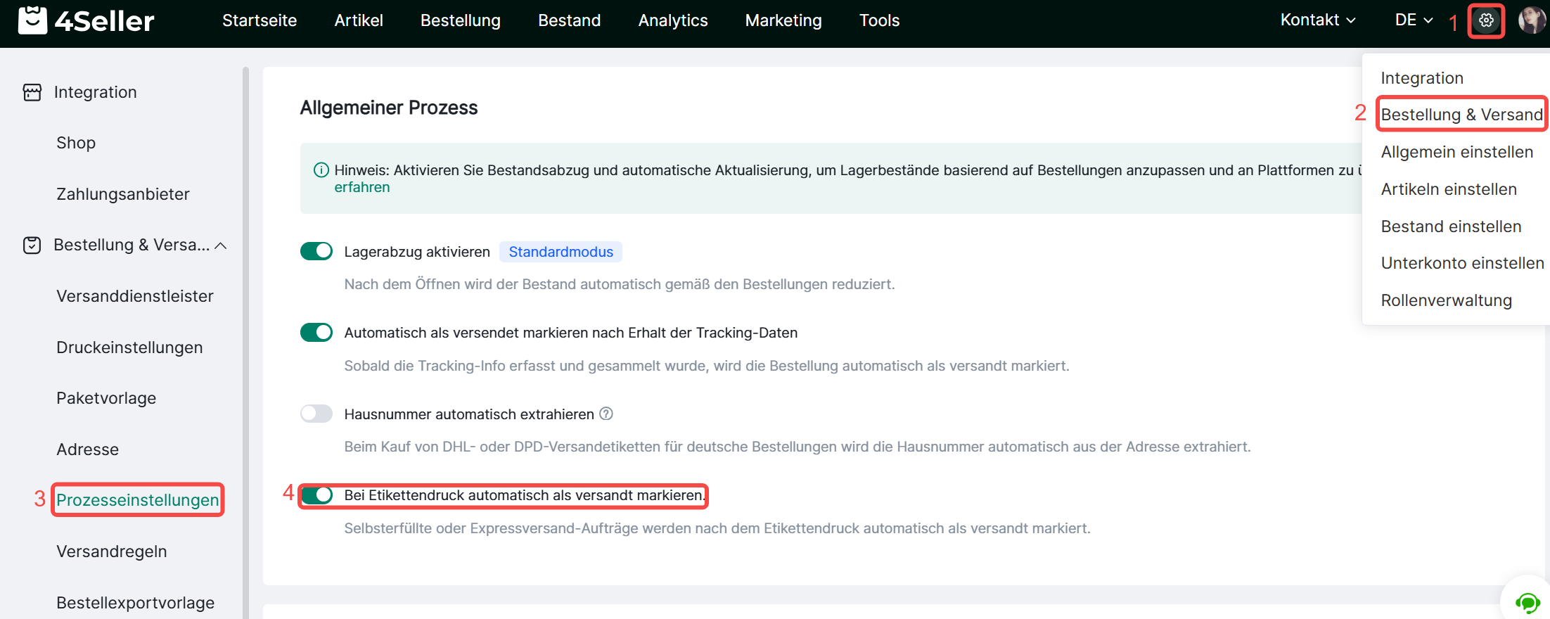Click the settings gear icon
The height and width of the screenshot is (619, 1550).
pos(1485,21)
